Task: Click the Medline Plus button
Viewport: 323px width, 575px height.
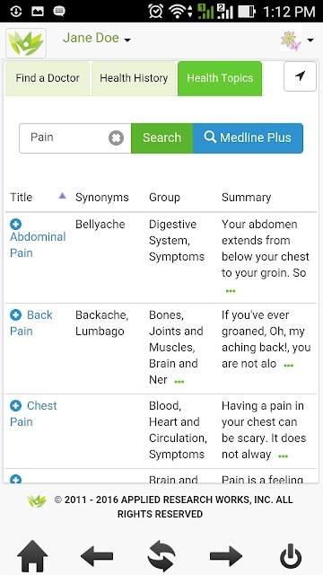Action: (248, 137)
